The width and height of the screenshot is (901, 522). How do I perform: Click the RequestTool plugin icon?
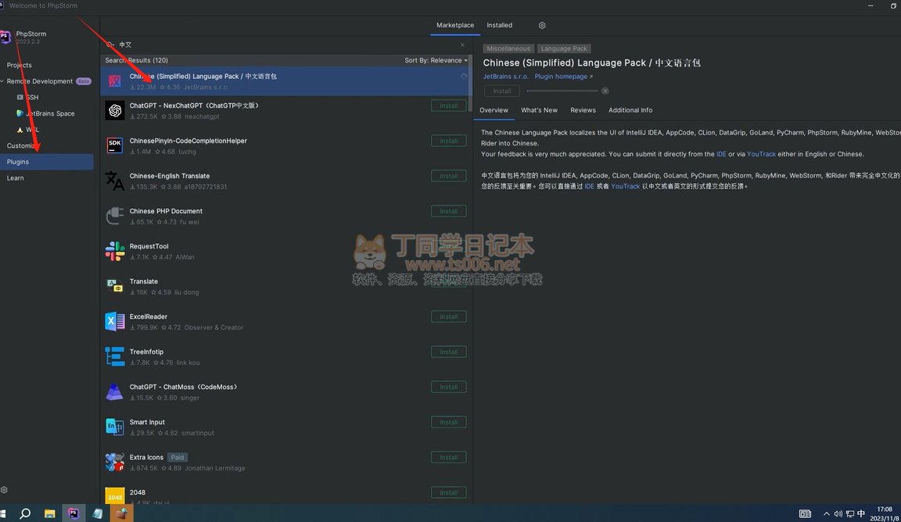pos(115,251)
